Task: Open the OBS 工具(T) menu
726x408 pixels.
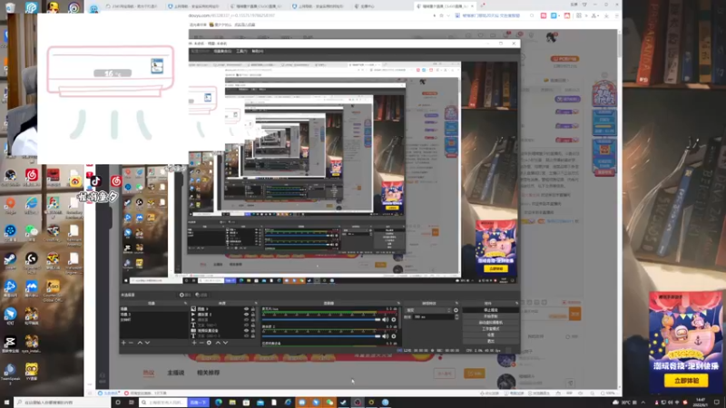Action: tap(241, 51)
